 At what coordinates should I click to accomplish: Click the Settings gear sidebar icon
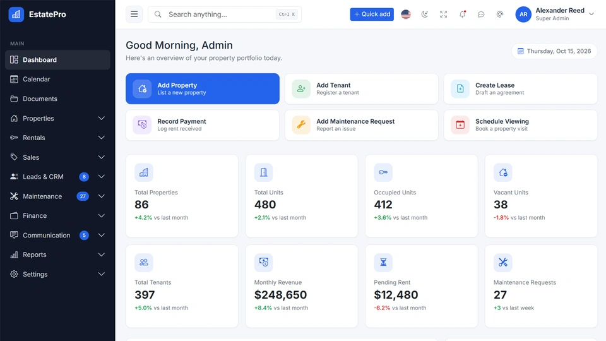click(14, 273)
